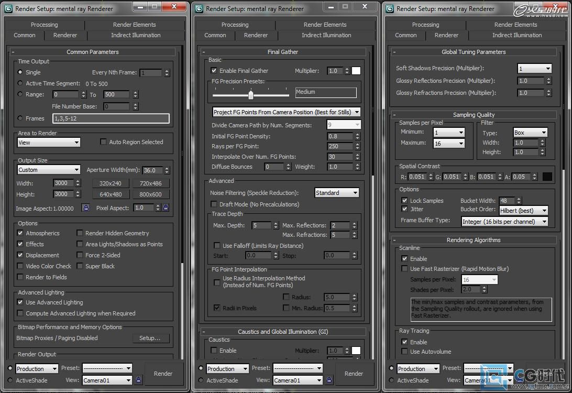Open Project FG Points From Camera dropdown
This screenshot has width=572, height=393.
coord(287,112)
